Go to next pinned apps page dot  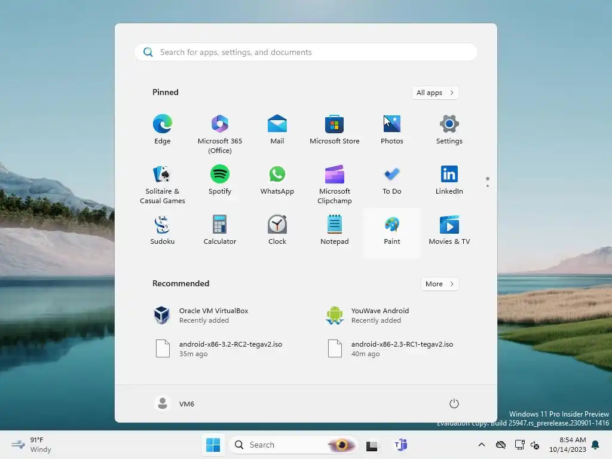(x=488, y=186)
